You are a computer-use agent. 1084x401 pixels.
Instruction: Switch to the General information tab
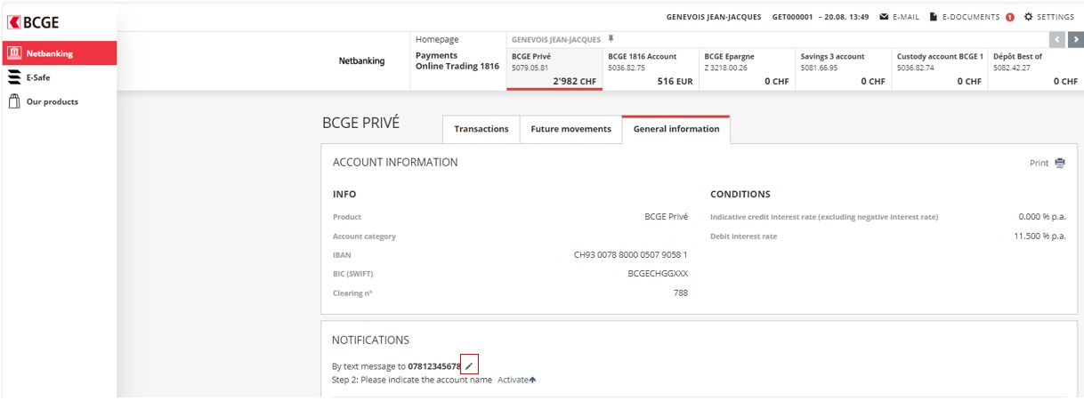click(676, 129)
